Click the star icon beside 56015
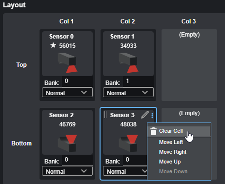 (x=53, y=45)
